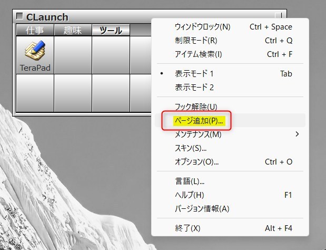Select 表示モード 1 radio item

tap(230, 74)
